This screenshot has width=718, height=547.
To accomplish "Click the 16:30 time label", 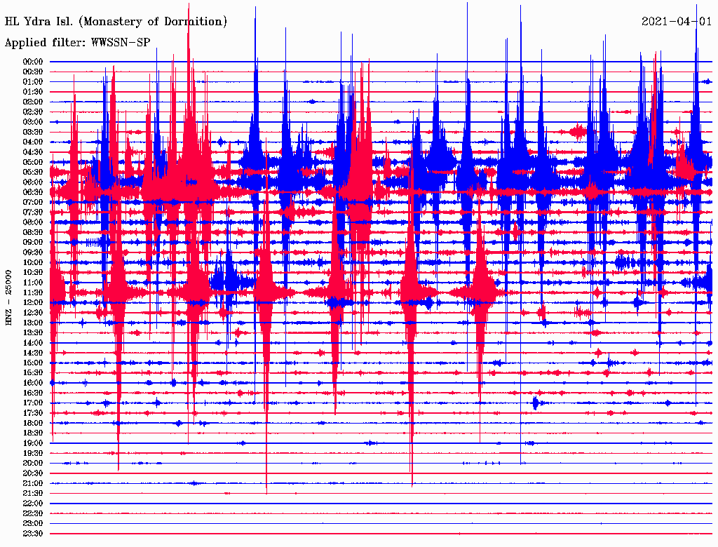I will [x=33, y=393].
